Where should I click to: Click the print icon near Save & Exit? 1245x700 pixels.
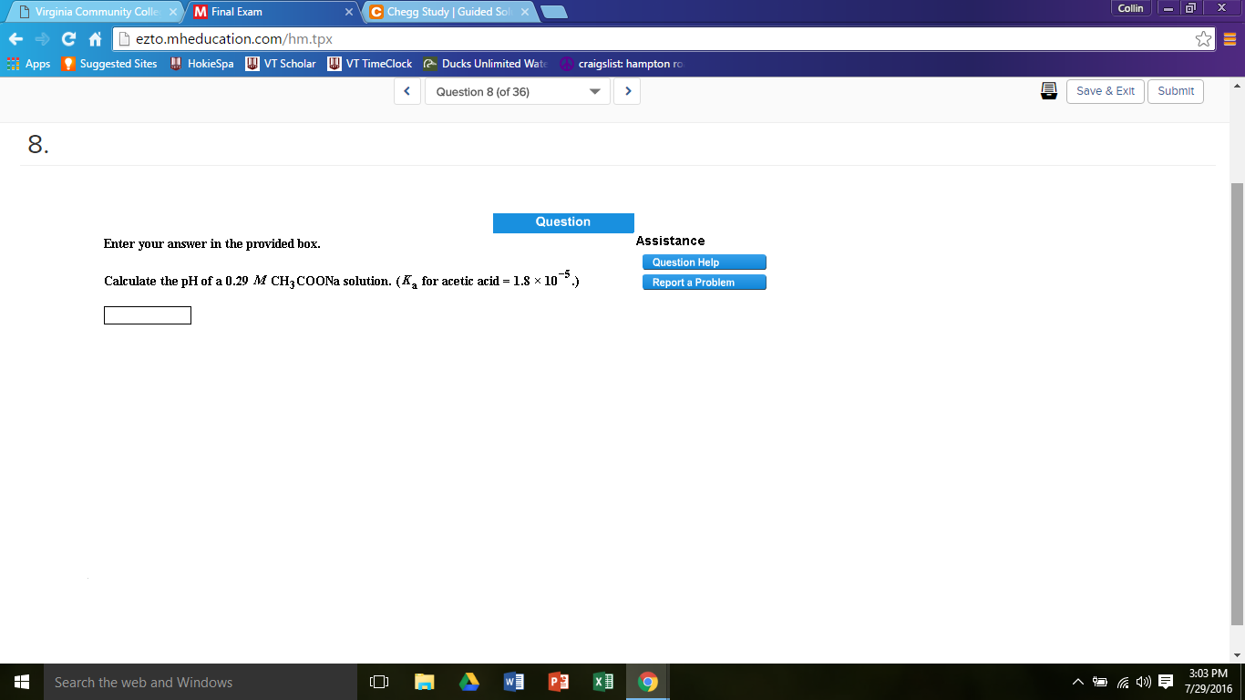click(x=1048, y=91)
